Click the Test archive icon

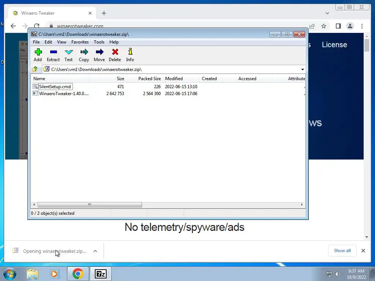(68, 52)
